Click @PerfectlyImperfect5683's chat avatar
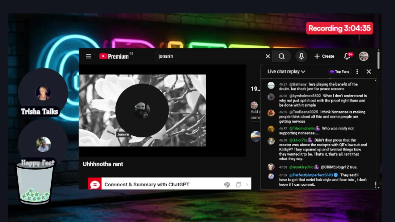395x222 pixels. (271, 176)
